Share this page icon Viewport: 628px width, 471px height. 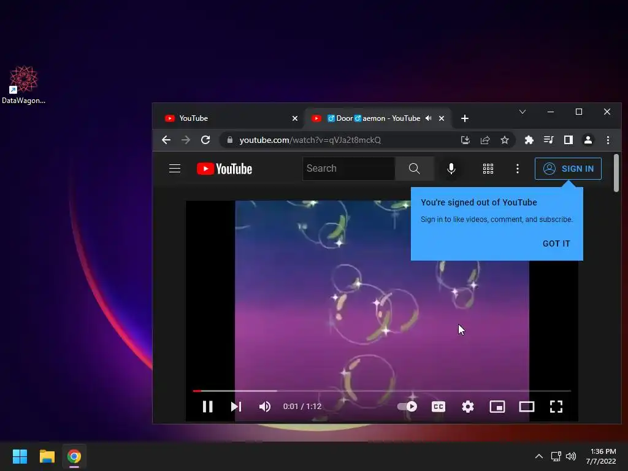pyautogui.click(x=485, y=140)
